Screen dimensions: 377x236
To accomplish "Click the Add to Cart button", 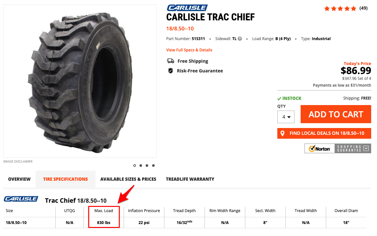I will (336, 114).
